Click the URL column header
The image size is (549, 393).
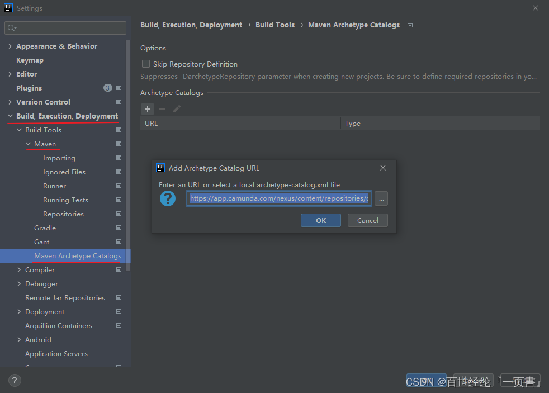[240, 124]
